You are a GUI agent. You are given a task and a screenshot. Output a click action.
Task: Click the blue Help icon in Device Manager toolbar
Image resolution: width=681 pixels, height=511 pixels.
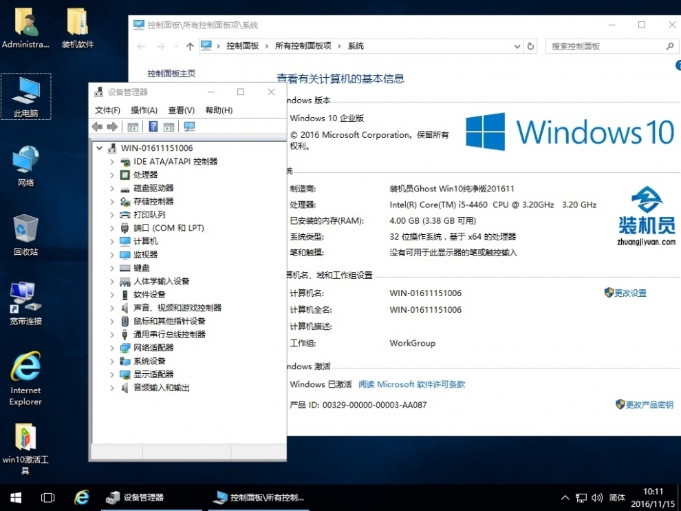tap(153, 127)
